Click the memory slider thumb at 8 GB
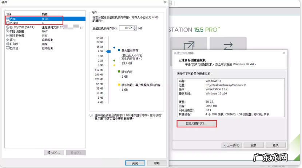Image resolution: width=302 pixels, height=168 pixels. tap(109, 52)
